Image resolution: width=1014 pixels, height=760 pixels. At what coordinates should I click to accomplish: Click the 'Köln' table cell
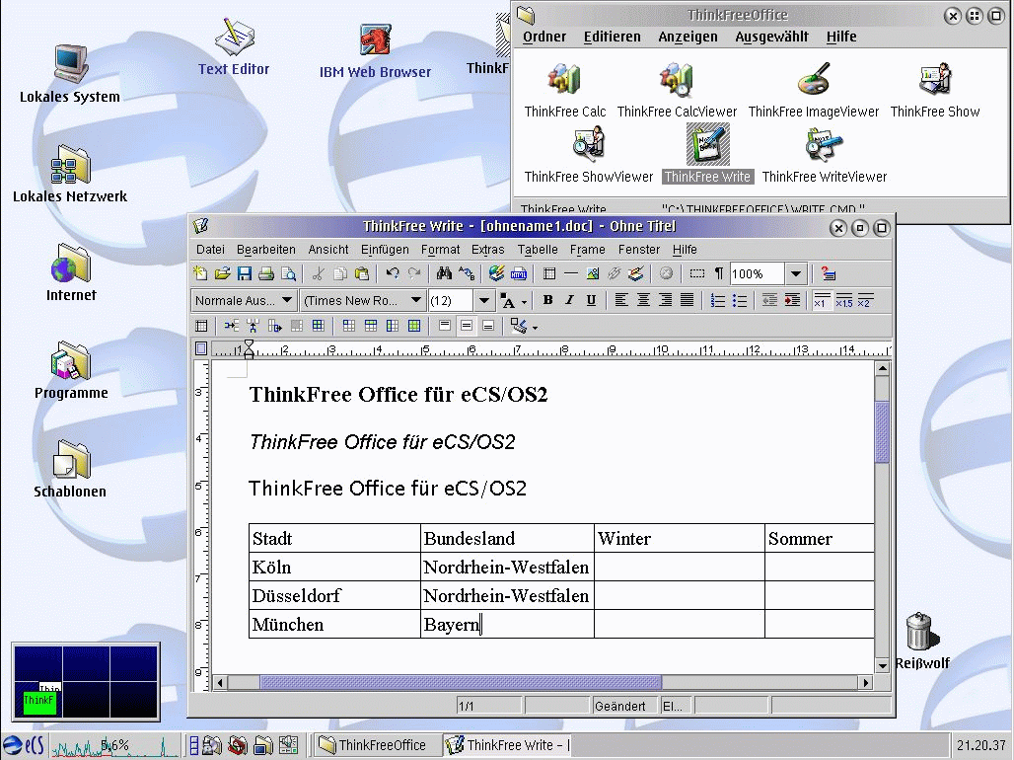tap(334, 568)
